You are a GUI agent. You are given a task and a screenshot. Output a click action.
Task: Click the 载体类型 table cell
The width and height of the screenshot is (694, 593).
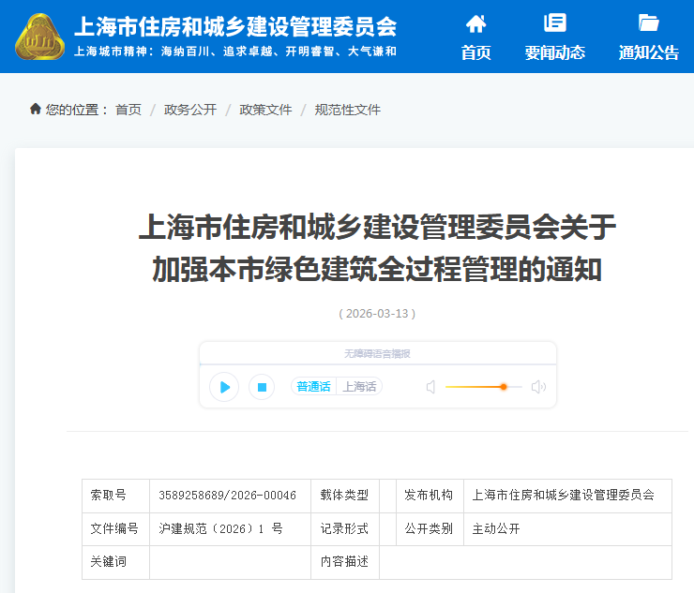(345, 496)
